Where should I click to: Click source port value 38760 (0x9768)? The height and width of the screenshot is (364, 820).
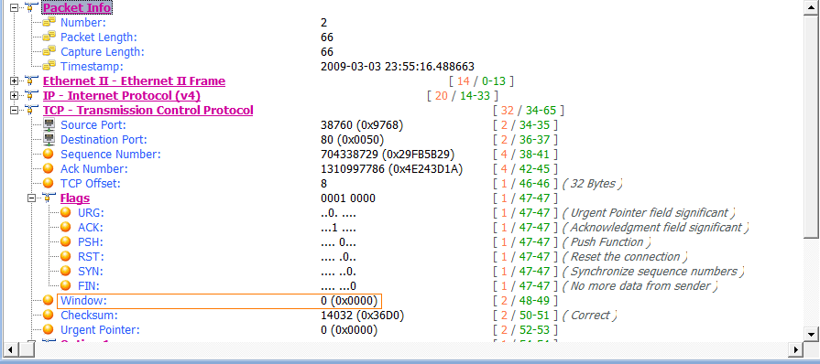coord(361,124)
